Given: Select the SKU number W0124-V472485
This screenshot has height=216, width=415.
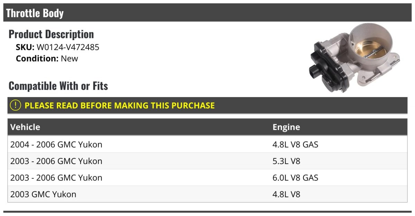Looking at the screenshot, I should [x=68, y=47].
